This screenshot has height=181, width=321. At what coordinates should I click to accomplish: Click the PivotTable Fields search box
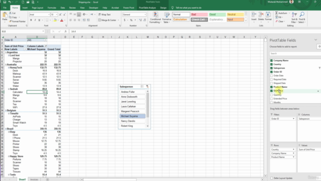(x=295, y=54)
